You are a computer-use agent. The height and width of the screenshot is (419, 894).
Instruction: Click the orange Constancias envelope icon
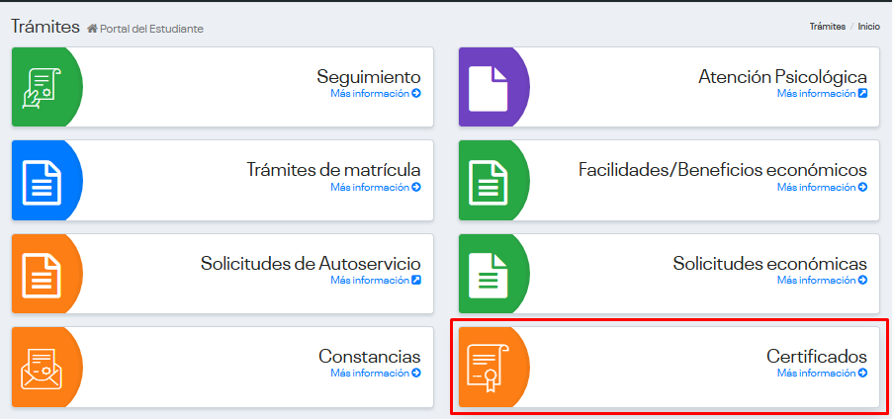tap(43, 367)
